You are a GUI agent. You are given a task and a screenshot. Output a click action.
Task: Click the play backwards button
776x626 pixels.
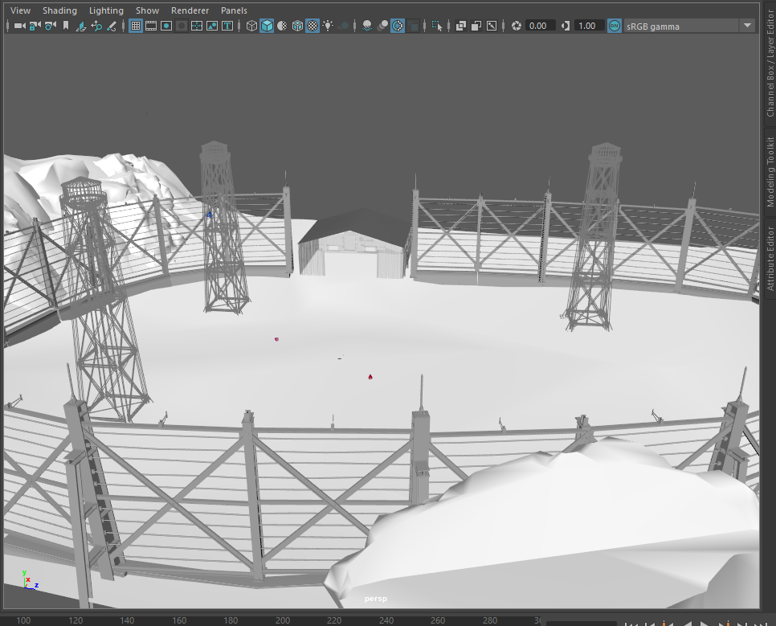[687, 623]
